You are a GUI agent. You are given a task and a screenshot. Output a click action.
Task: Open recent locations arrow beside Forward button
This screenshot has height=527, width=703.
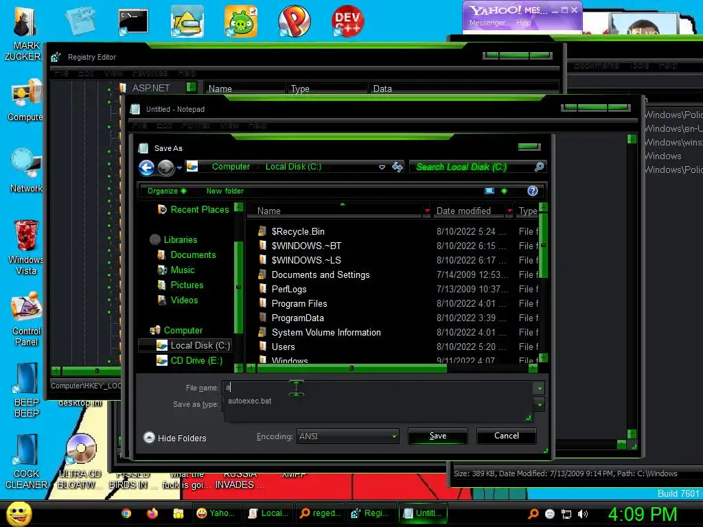pos(179,167)
